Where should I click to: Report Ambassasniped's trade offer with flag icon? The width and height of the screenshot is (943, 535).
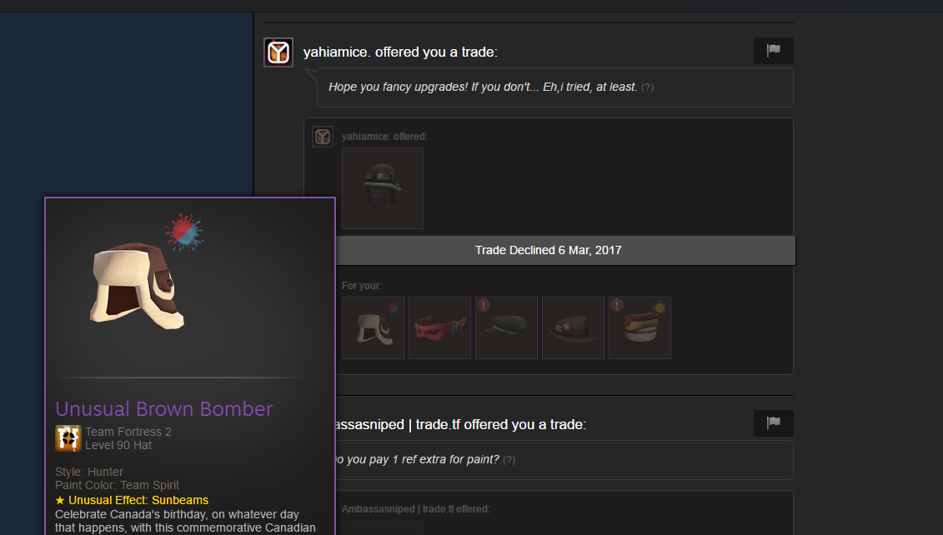click(774, 423)
